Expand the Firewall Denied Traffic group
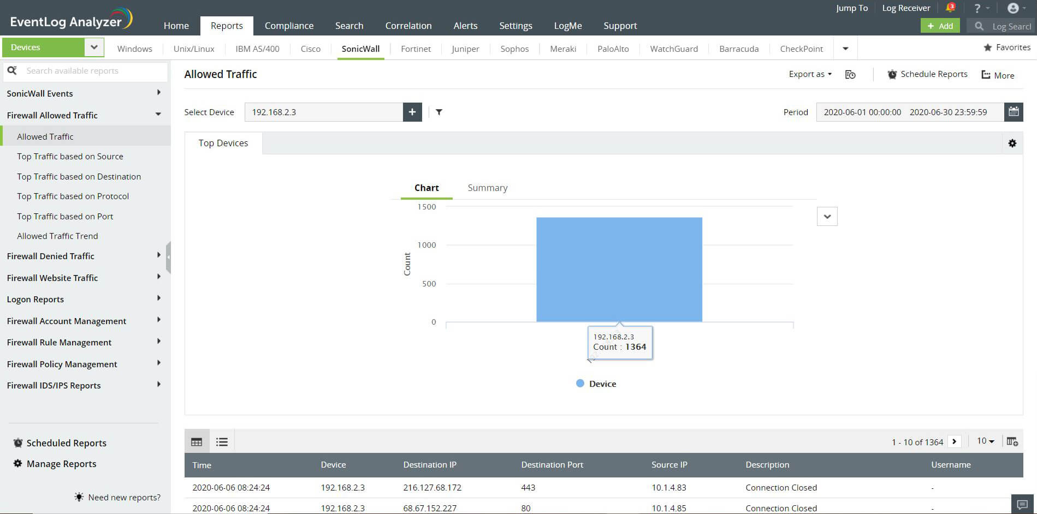Screen dimensions: 1037x514 click(158, 255)
